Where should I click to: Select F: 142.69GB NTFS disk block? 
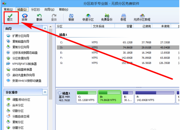point(155,97)
